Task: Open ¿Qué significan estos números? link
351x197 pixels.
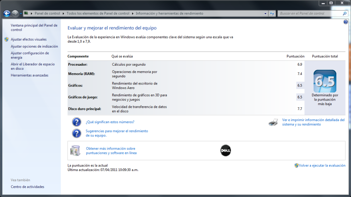Action: pos(110,122)
